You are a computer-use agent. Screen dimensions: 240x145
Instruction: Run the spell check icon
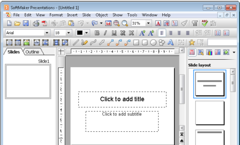point(205,23)
